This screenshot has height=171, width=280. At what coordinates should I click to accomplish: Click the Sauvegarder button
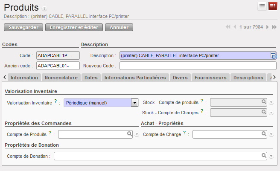click(23, 27)
